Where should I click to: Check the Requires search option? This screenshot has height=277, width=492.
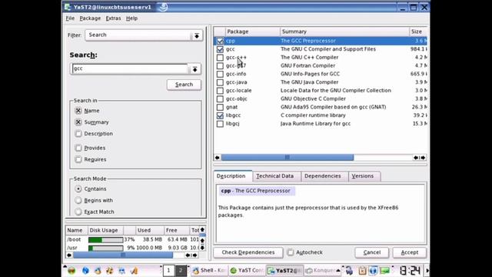(78, 159)
